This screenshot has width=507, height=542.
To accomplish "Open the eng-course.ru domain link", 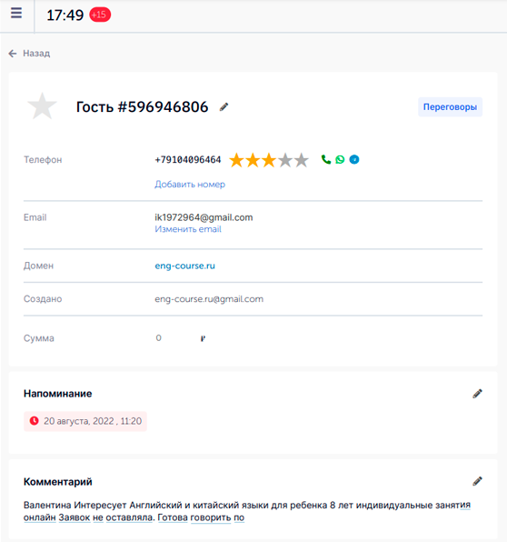I will pos(184,266).
